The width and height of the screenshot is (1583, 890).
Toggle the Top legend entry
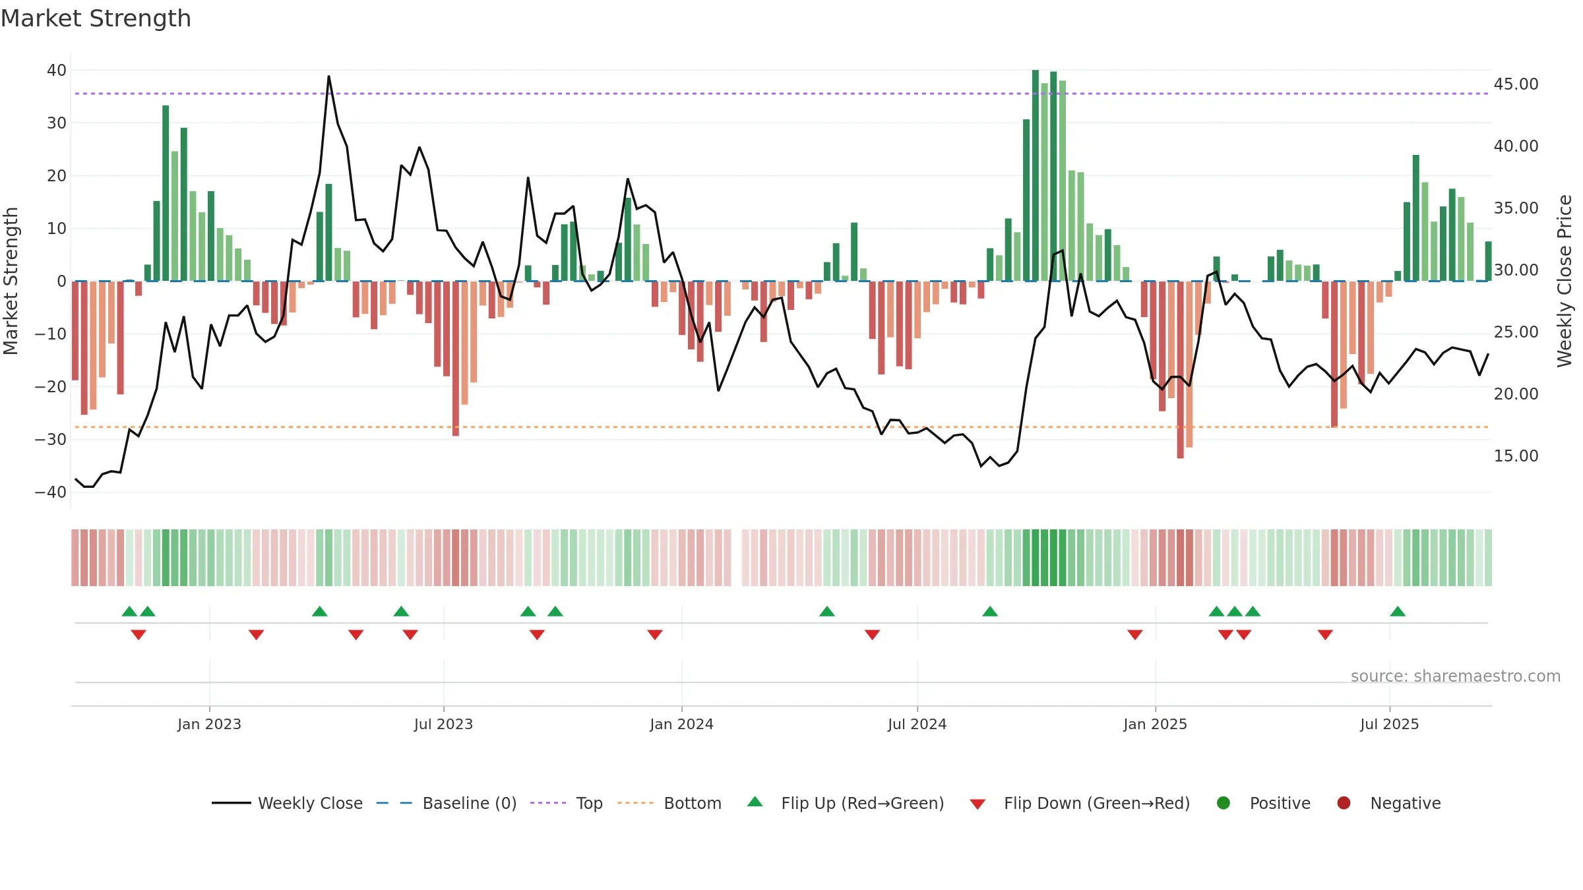(x=567, y=803)
